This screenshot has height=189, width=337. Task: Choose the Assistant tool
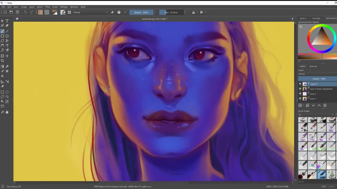click(x=2, y=82)
